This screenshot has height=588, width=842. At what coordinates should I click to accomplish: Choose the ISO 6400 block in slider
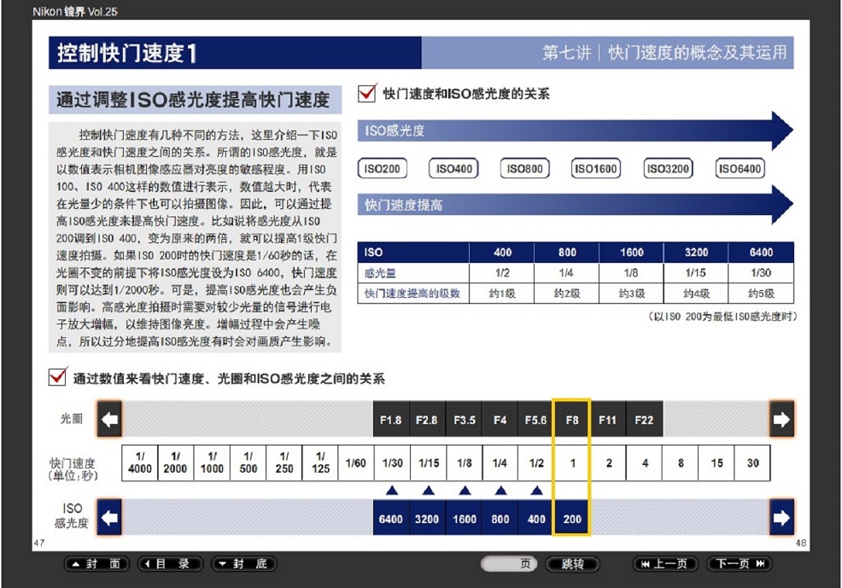tap(390, 519)
